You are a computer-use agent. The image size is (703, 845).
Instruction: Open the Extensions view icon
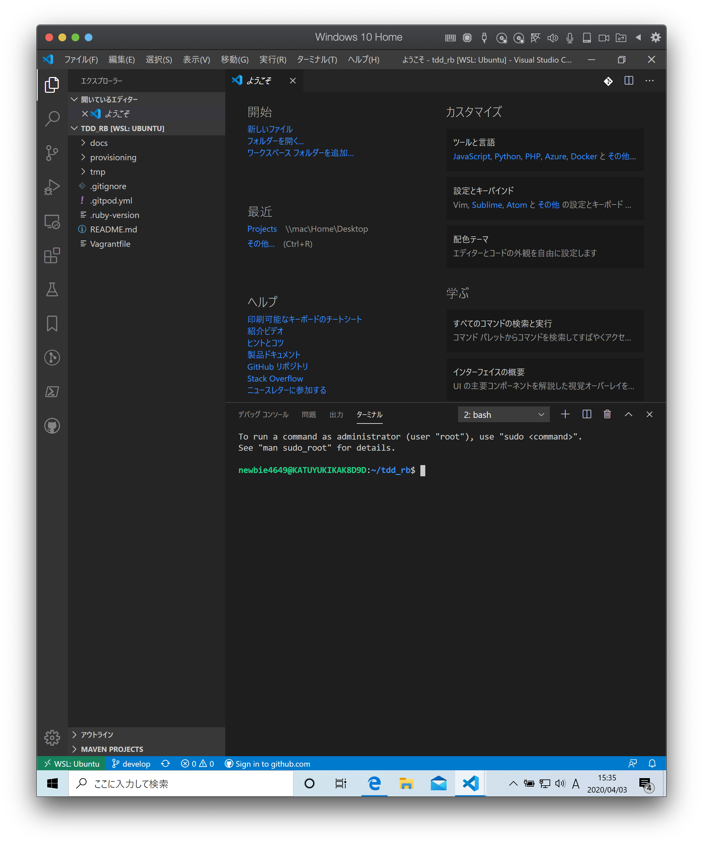pyautogui.click(x=52, y=256)
